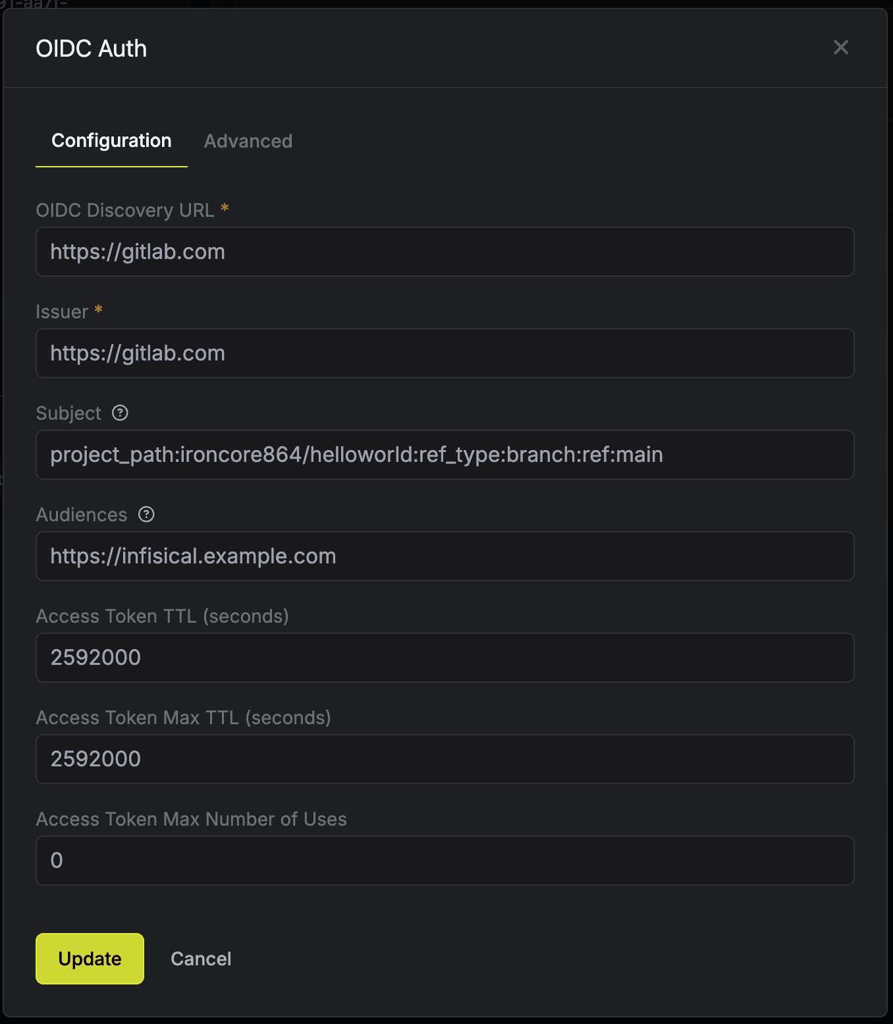Viewport: 893px width, 1024px height.
Task: Click the required asterisk next to Issuer
Action: click(97, 310)
